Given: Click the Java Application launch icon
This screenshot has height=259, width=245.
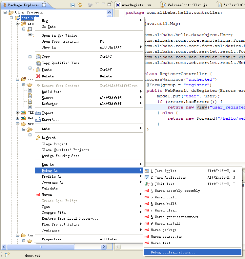Looking at the screenshot, I should 147,177.
